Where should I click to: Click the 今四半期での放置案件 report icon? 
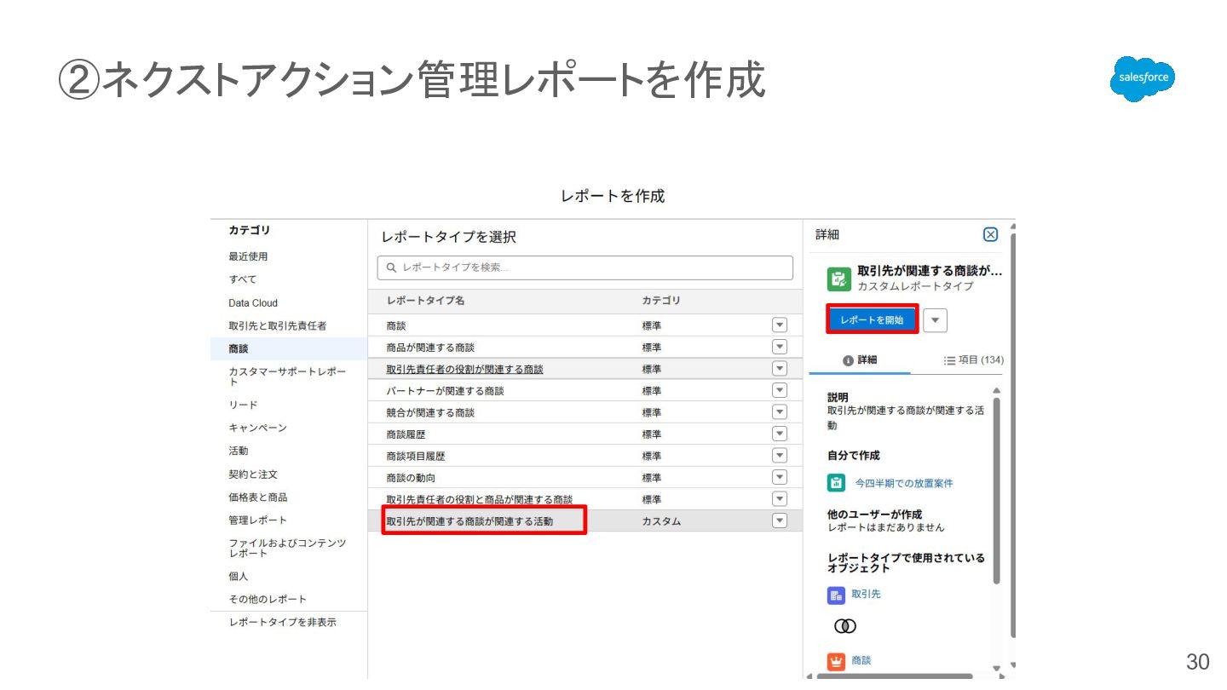(837, 483)
